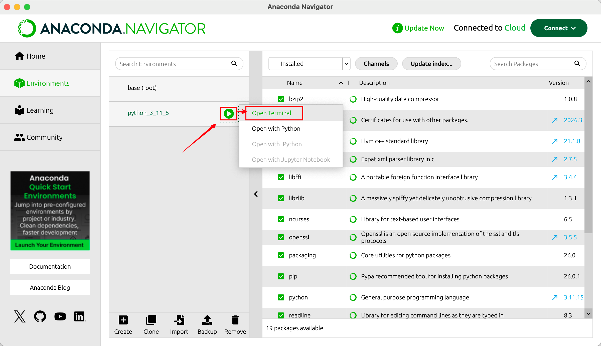The width and height of the screenshot is (601, 346).
Task: Click the Installed dropdown arrow
Action: point(346,64)
